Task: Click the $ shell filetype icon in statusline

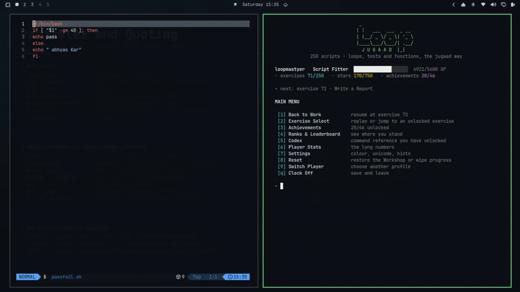Action: (x=45, y=277)
